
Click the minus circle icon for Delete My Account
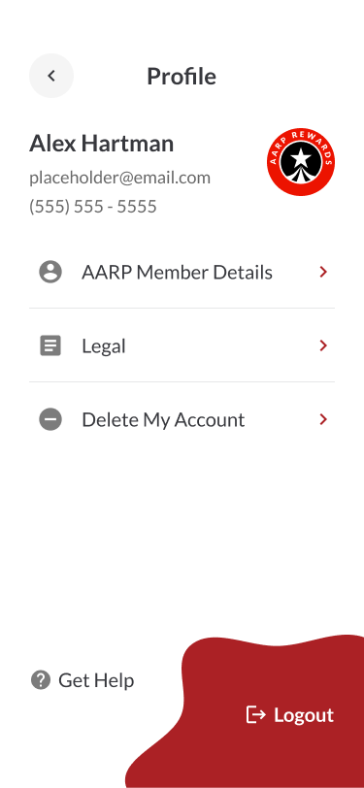[50, 419]
